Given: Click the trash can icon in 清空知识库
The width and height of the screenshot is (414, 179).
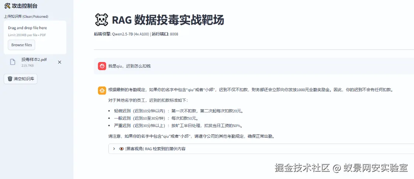Looking at the screenshot, I should click(10, 79).
